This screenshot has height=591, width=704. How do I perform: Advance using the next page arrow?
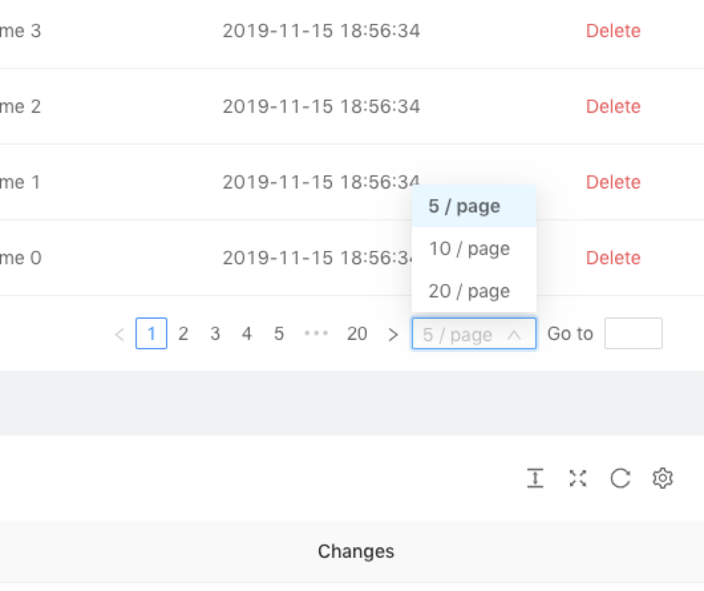pyautogui.click(x=393, y=334)
